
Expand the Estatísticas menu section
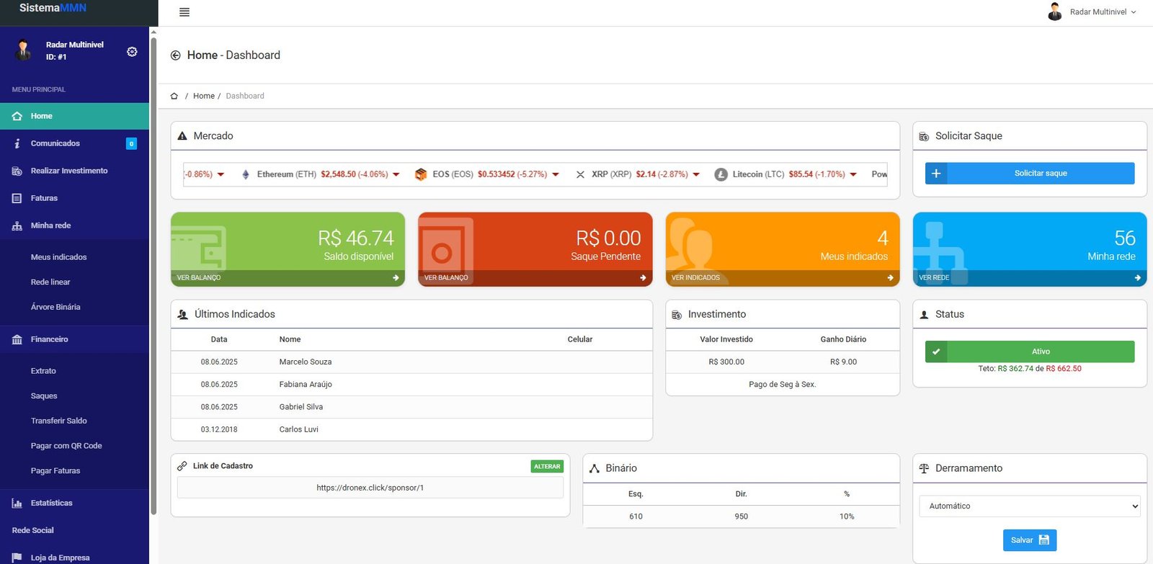pos(74,503)
